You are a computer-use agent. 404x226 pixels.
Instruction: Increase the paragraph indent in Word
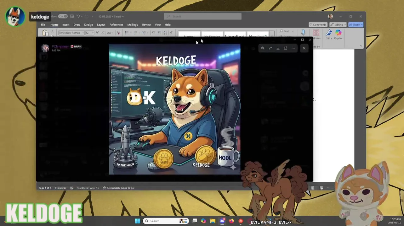159,33
